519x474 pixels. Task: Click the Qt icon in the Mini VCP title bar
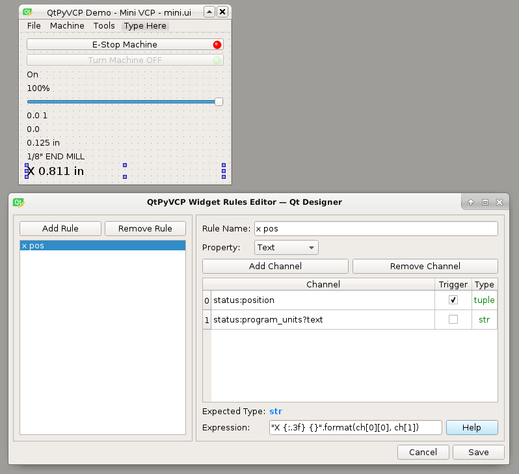coord(27,12)
